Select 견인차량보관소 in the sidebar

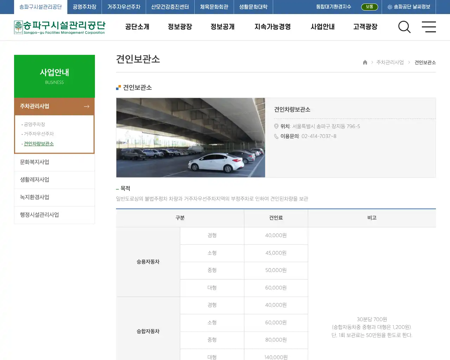tap(39, 143)
